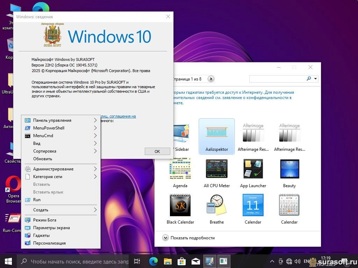
Task: Click the gadget search input field
Action: coord(277,79)
